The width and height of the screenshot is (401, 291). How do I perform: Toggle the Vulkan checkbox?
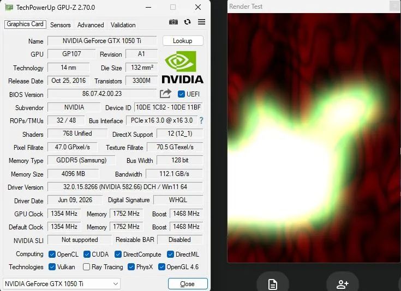pyautogui.click(x=52, y=266)
